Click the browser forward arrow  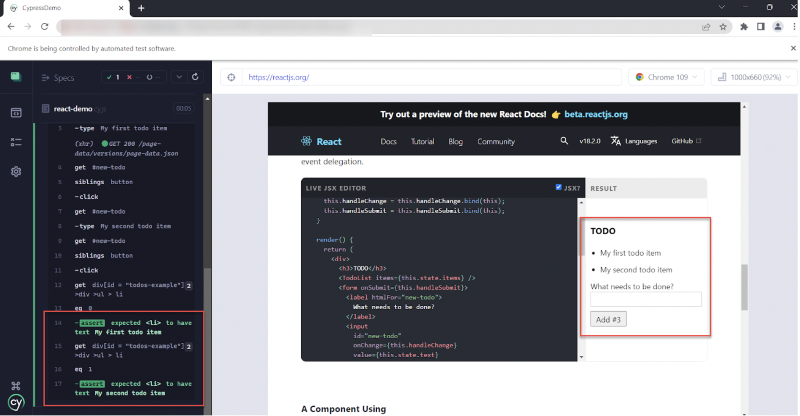coord(28,26)
